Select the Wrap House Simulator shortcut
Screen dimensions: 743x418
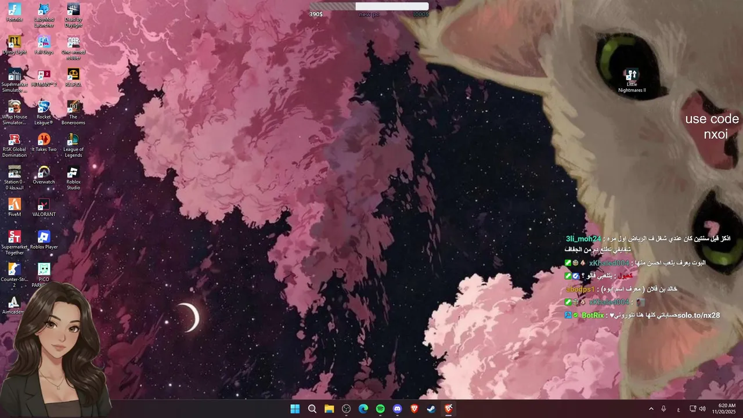pos(15,113)
